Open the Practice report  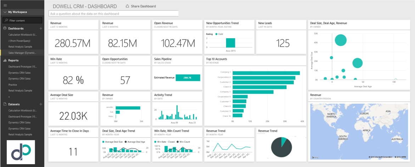(x=13, y=85)
